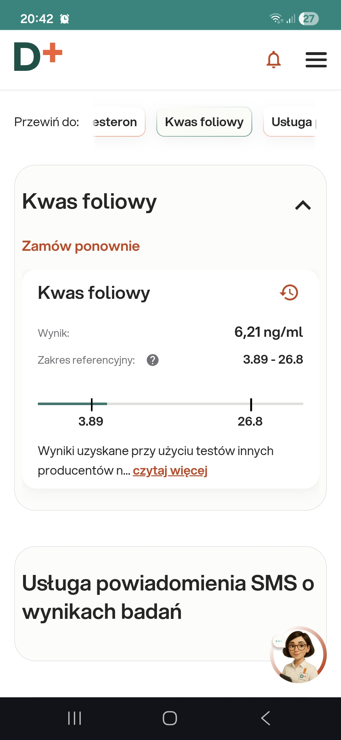341x740 pixels.
Task: Tap the 26.8 marker on range bar
Action: 251,404
